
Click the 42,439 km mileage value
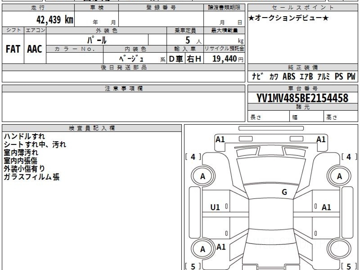tap(55, 19)
